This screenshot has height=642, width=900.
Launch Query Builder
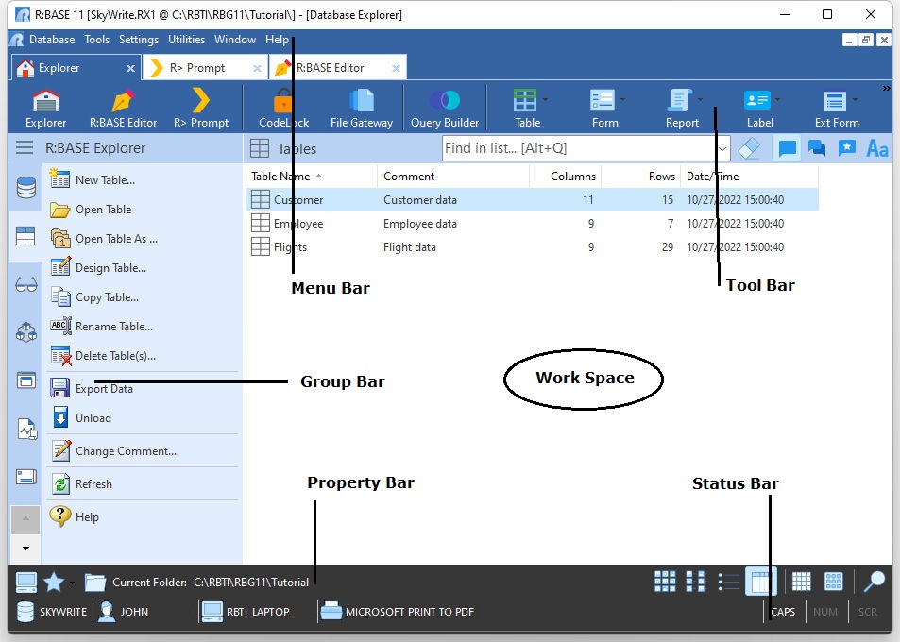pos(445,109)
